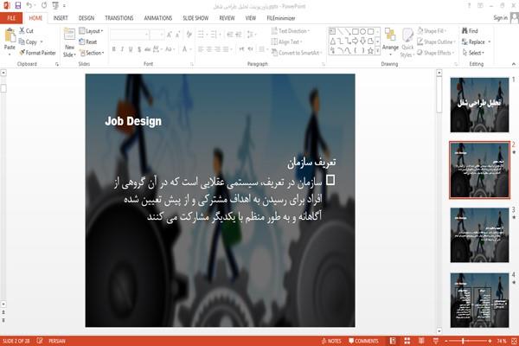Switch to the REVIEW tab
Viewport: 519px width, 346px height.
227,18
